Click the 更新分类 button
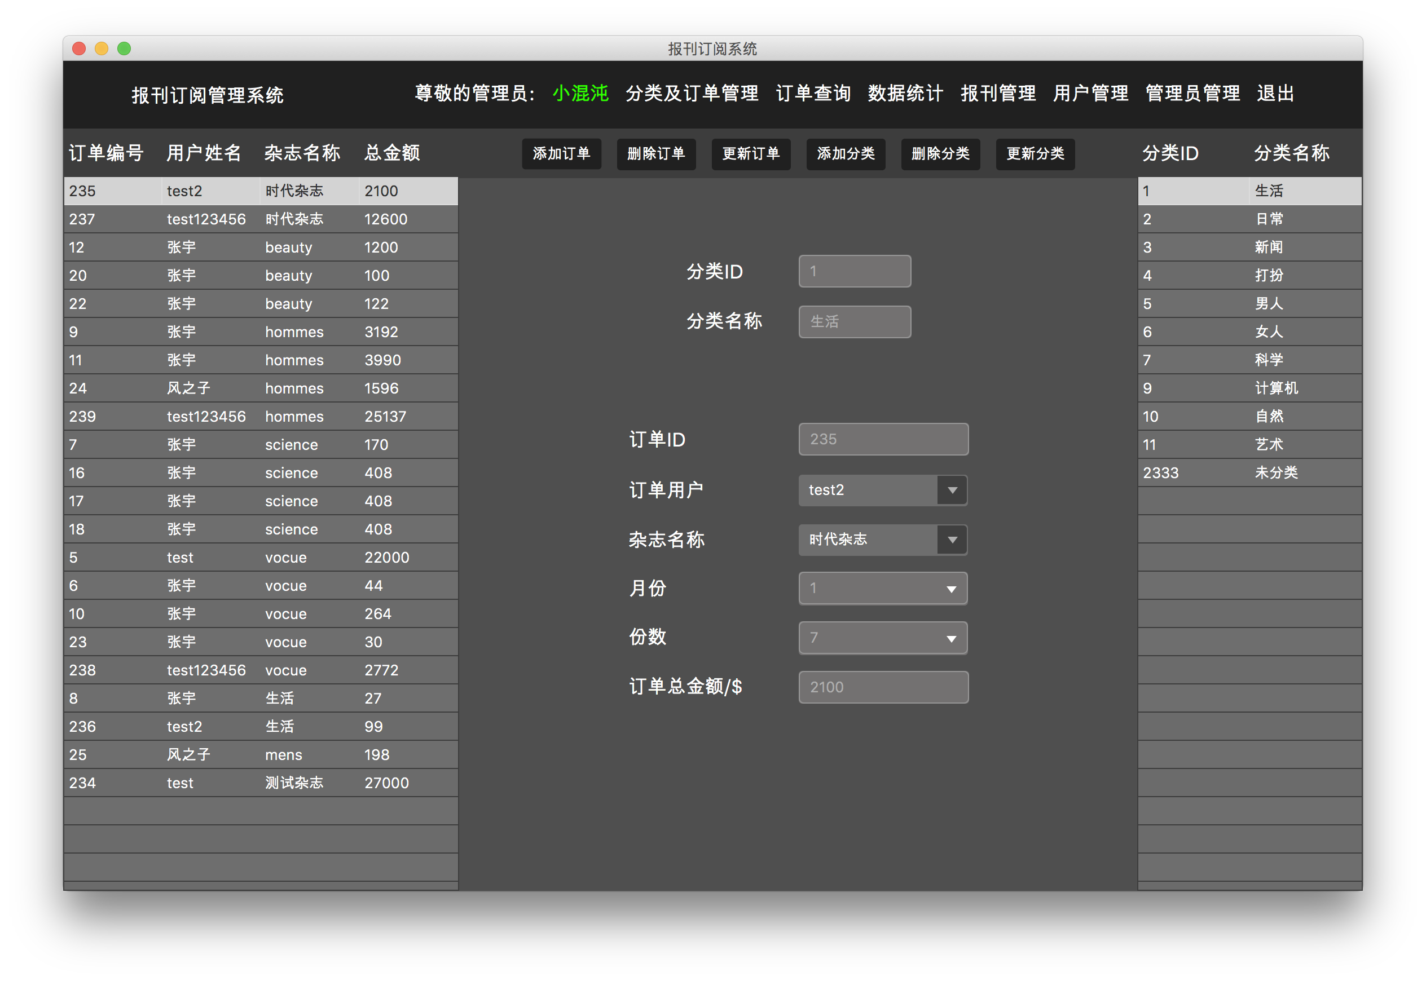The width and height of the screenshot is (1426, 981). click(x=1035, y=154)
